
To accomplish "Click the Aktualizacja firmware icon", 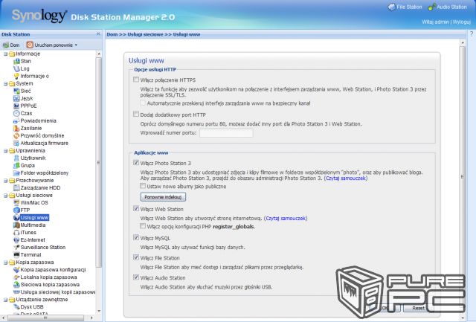I will point(16,144).
